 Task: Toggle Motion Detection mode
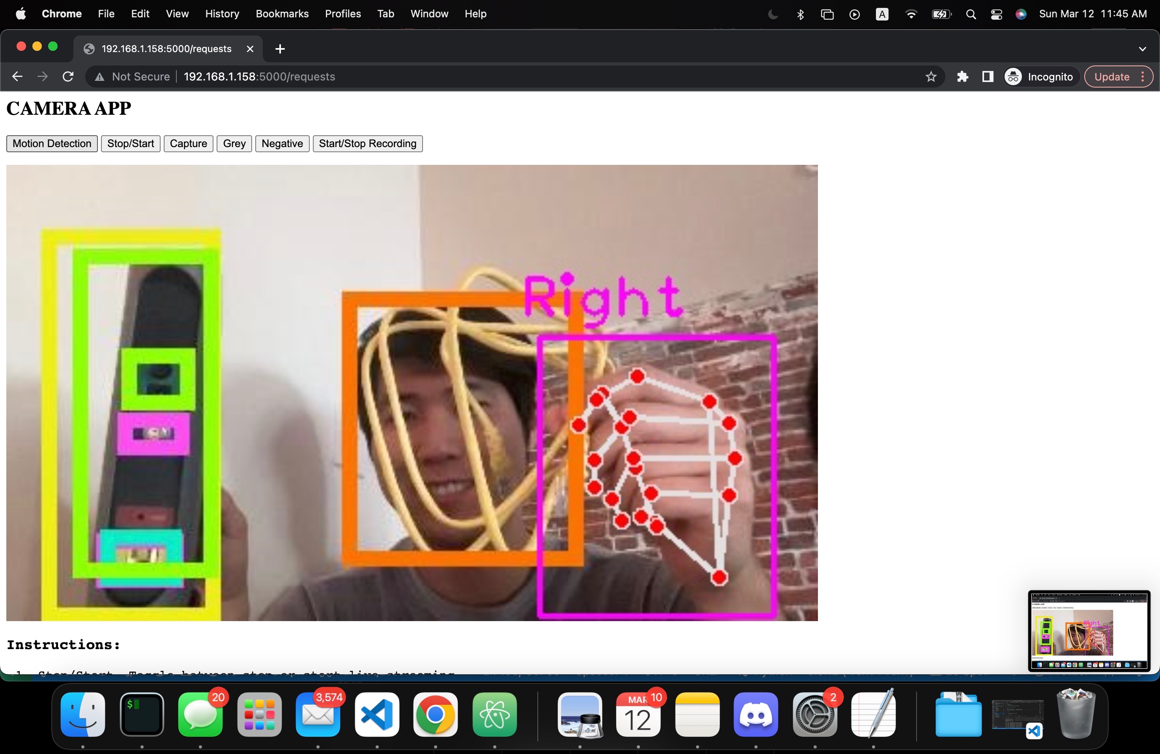click(x=52, y=144)
